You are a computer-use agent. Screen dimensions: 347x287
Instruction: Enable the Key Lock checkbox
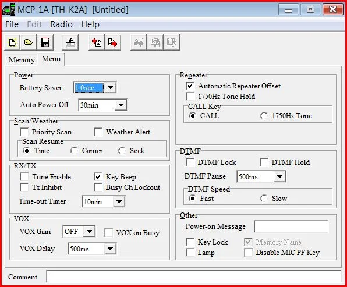pos(190,242)
